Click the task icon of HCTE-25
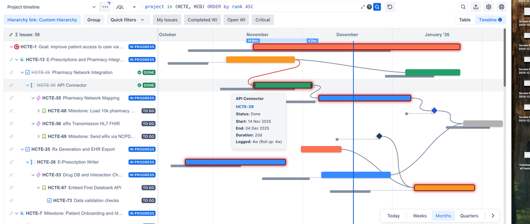This screenshot has width=530, height=224. (x=28, y=149)
